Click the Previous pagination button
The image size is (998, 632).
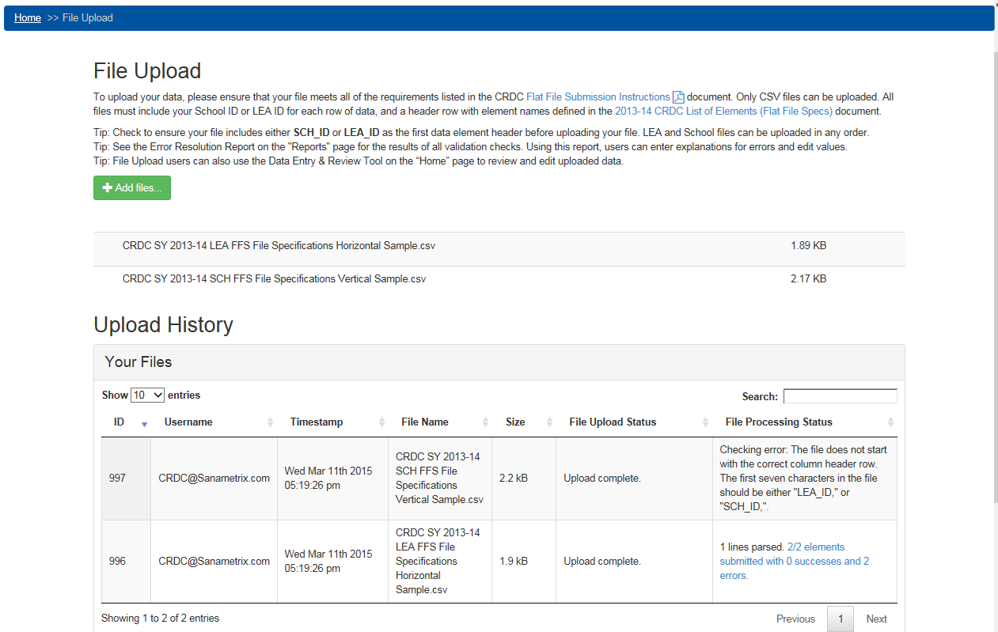[x=795, y=619]
